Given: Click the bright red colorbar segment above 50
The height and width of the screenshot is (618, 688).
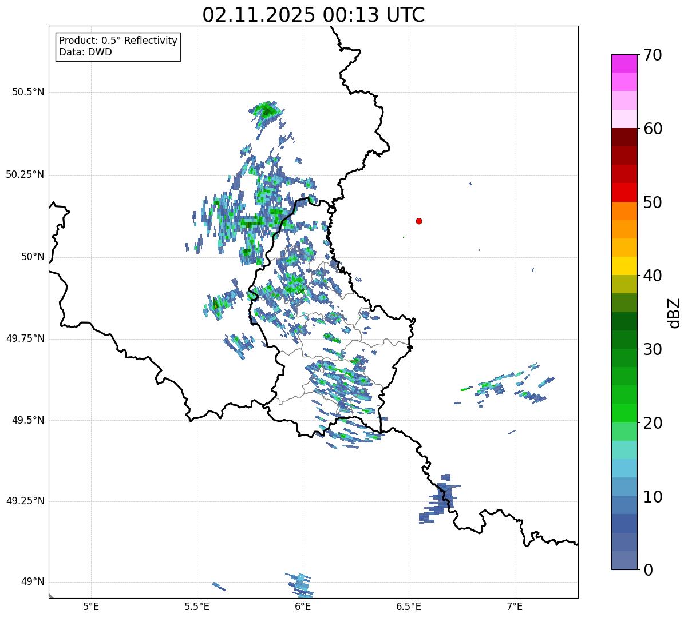Looking at the screenshot, I should tap(624, 193).
